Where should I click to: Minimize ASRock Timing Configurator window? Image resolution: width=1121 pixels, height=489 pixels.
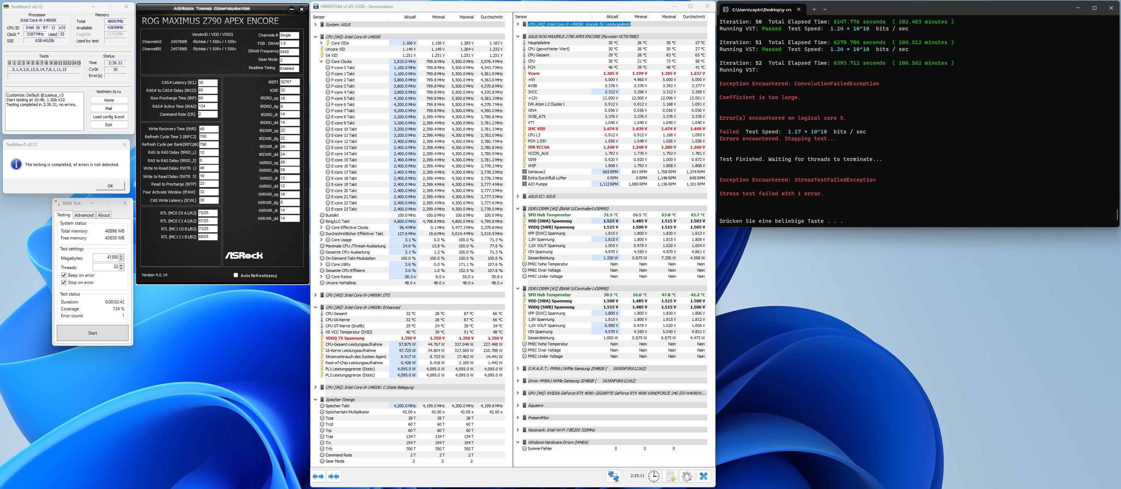coord(291,9)
